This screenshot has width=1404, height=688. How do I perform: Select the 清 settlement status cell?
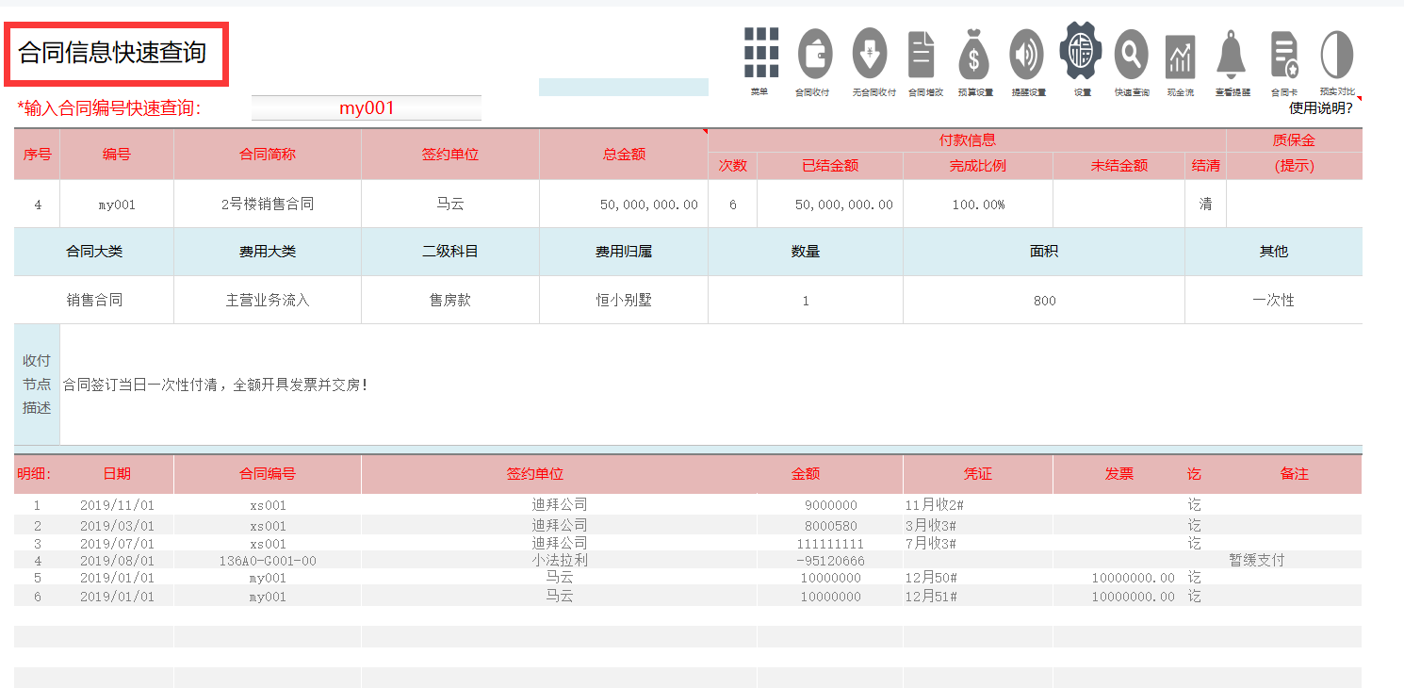[x=1206, y=204]
